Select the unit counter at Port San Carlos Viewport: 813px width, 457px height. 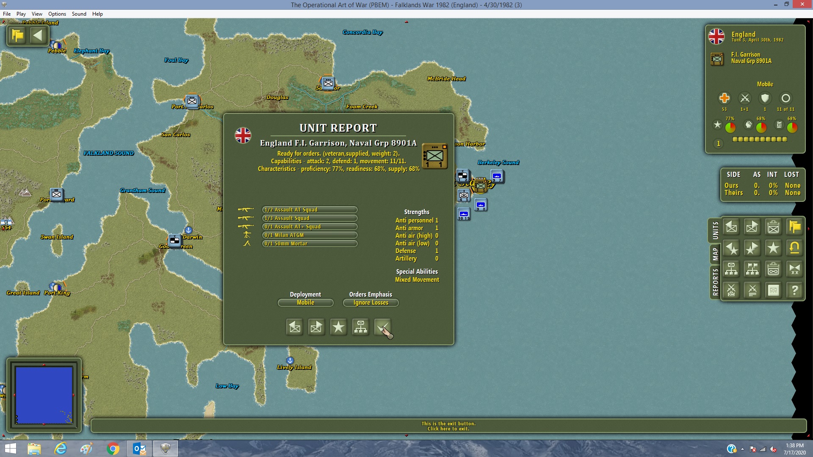192,101
